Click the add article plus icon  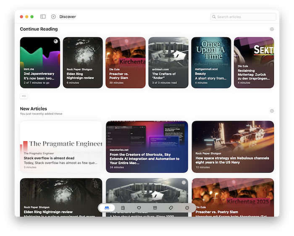tap(53, 17)
